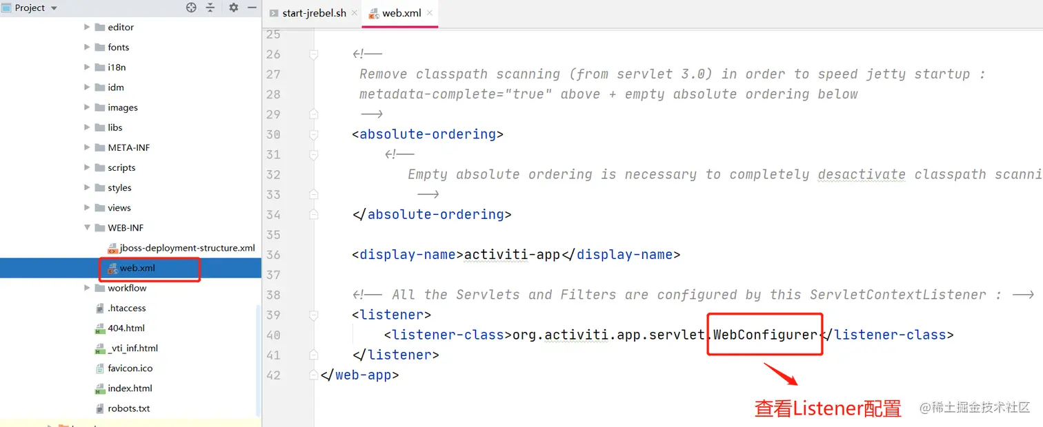Viewport: 1043px width, 427px height.
Task: Open the .htaccess file
Action: (x=127, y=308)
